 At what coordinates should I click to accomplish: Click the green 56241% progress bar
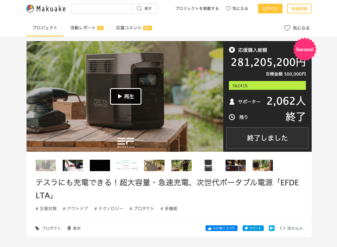coord(267,86)
